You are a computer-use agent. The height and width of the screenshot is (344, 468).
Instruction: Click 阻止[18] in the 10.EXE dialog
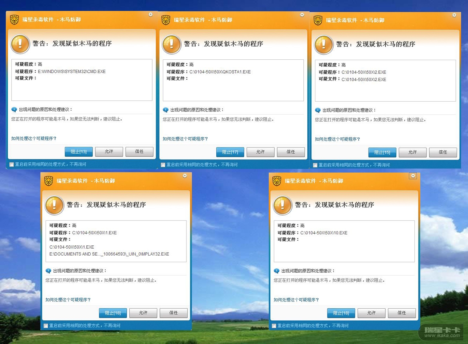click(341, 313)
